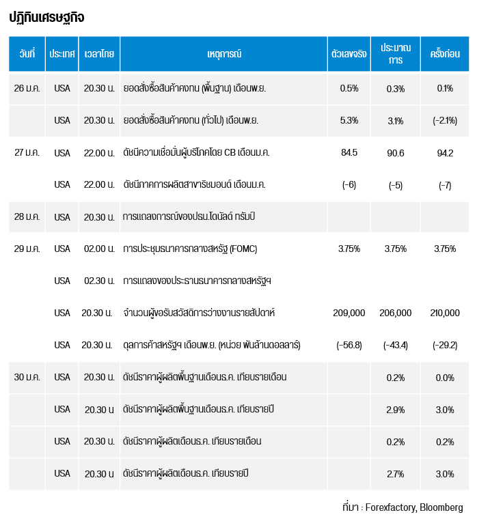Click the 209,000 jobless claims value

[x=349, y=313]
